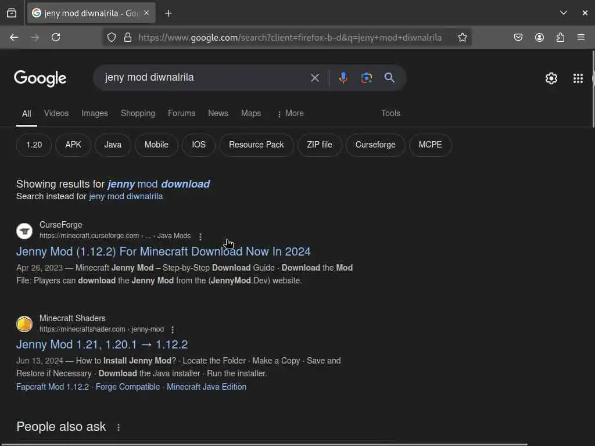595x446 pixels.
Task: Select the Mobile filter chip
Action: (156, 145)
